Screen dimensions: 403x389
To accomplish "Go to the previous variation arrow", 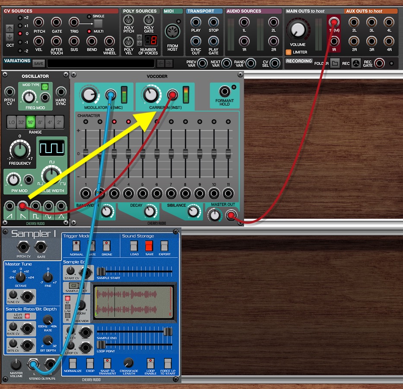I will coord(161,63).
